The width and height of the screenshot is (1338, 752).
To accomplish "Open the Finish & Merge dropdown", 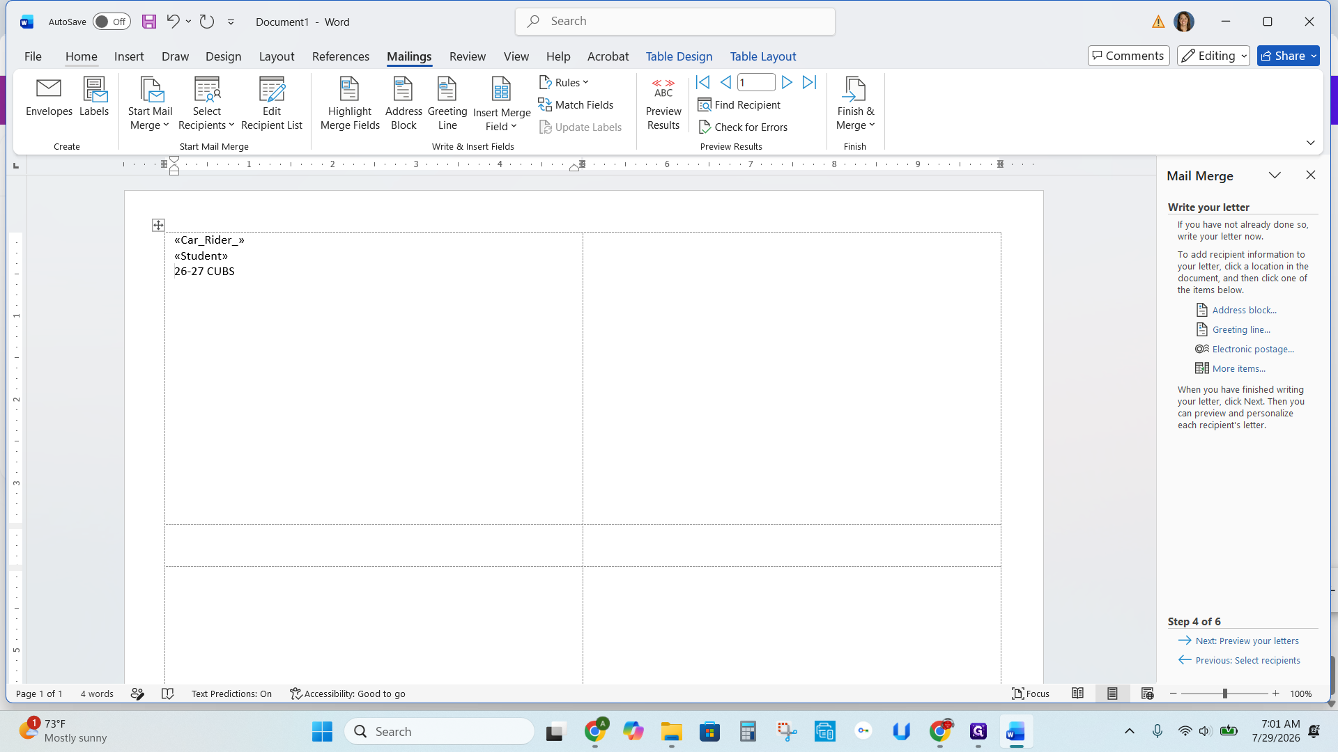I will tap(855, 103).
